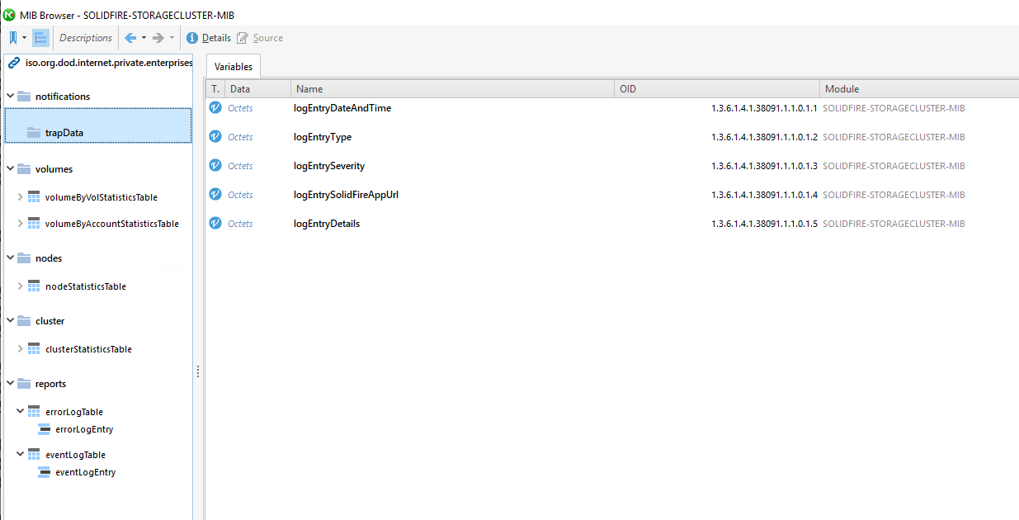
Task: Click the variable icon for logEntryDateAndTime
Action: (x=215, y=108)
